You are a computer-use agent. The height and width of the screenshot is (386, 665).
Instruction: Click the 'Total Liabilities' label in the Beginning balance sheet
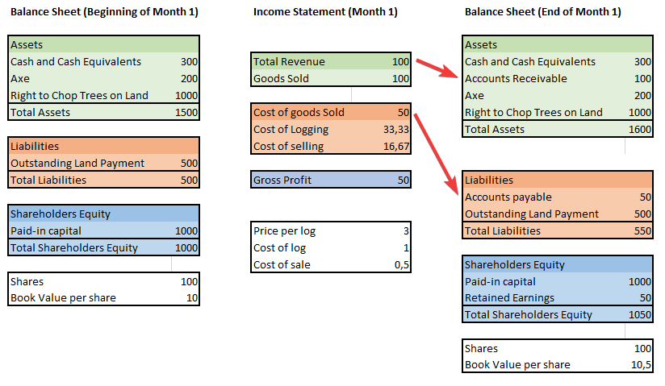48,181
